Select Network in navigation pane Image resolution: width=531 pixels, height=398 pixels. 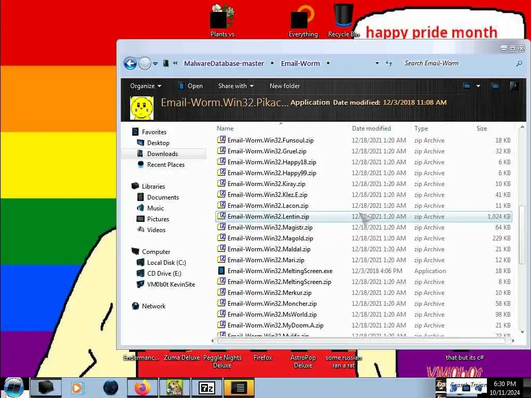coord(153,306)
